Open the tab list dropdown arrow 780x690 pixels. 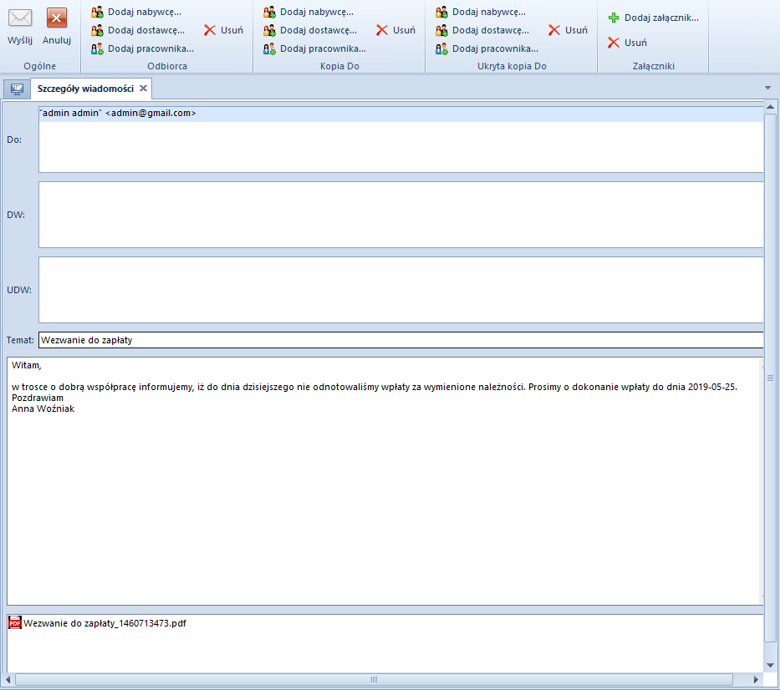pyautogui.click(x=767, y=88)
